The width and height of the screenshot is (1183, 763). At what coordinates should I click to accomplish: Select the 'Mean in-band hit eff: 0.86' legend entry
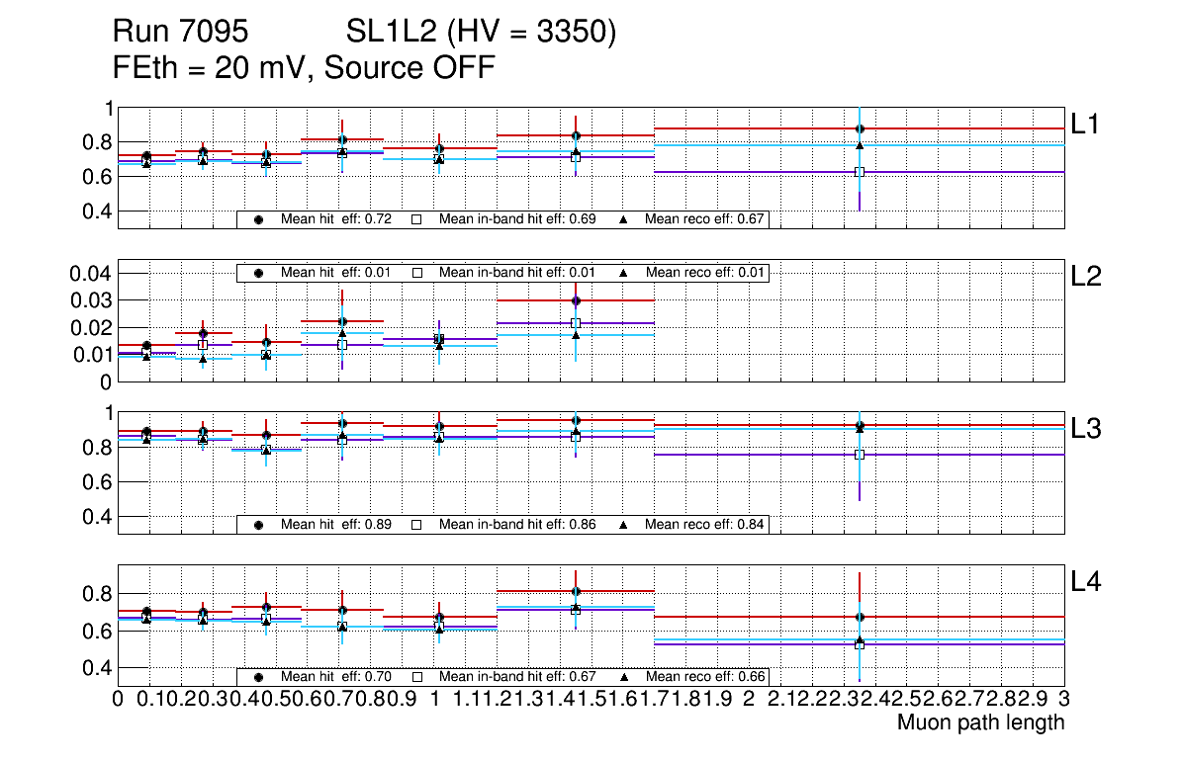(517, 525)
